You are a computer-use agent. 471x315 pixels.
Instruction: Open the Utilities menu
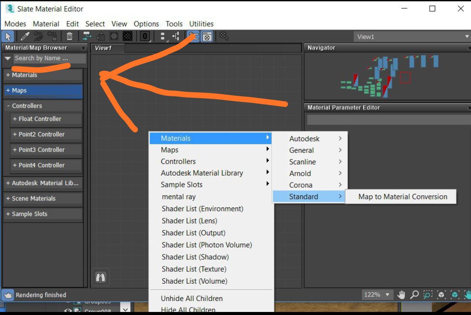(x=201, y=24)
